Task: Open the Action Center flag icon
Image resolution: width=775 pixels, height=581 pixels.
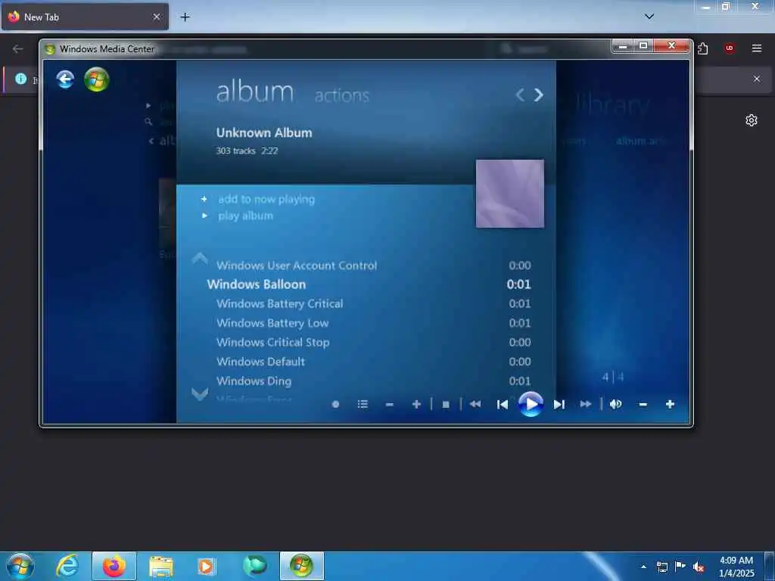Action: [680, 567]
